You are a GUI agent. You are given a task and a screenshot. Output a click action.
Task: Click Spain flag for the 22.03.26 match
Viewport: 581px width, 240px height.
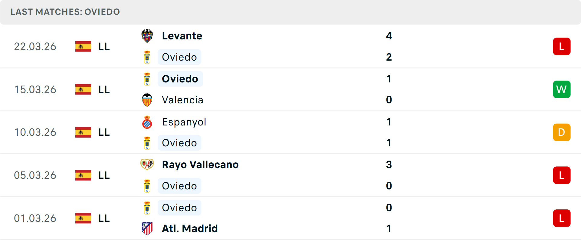coord(83,46)
